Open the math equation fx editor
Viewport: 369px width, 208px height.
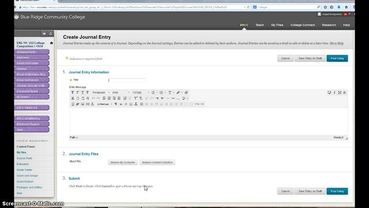click(93, 104)
